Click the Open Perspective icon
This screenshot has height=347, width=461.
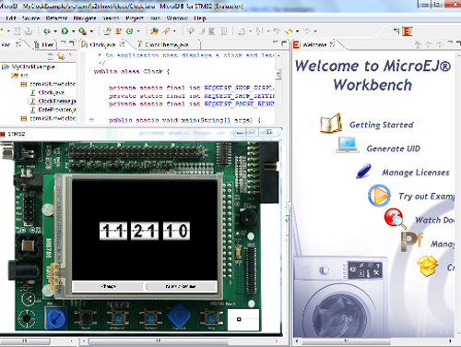(x=396, y=31)
